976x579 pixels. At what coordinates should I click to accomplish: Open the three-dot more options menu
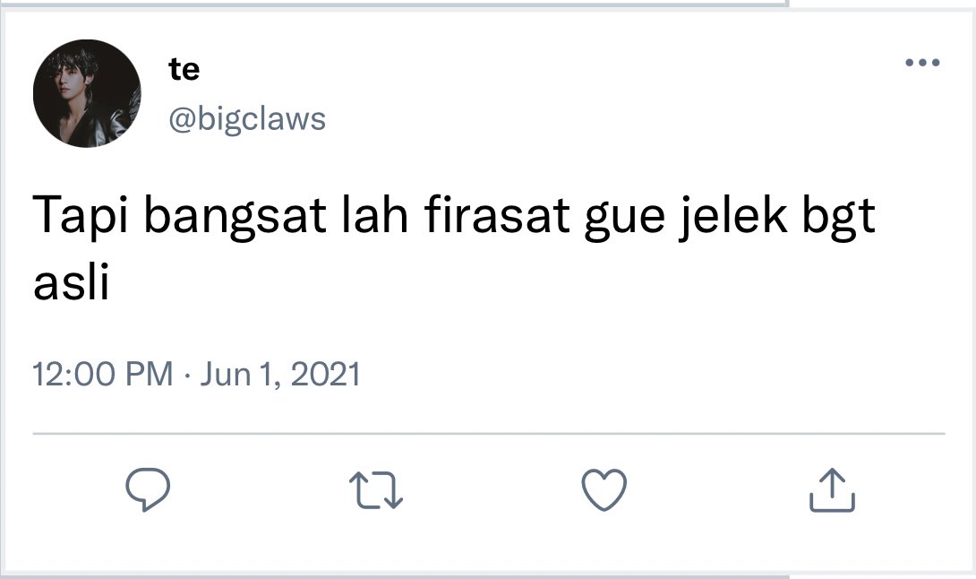922,63
